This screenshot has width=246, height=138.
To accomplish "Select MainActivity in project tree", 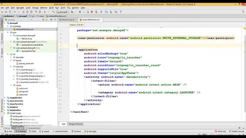I will point(27,39).
